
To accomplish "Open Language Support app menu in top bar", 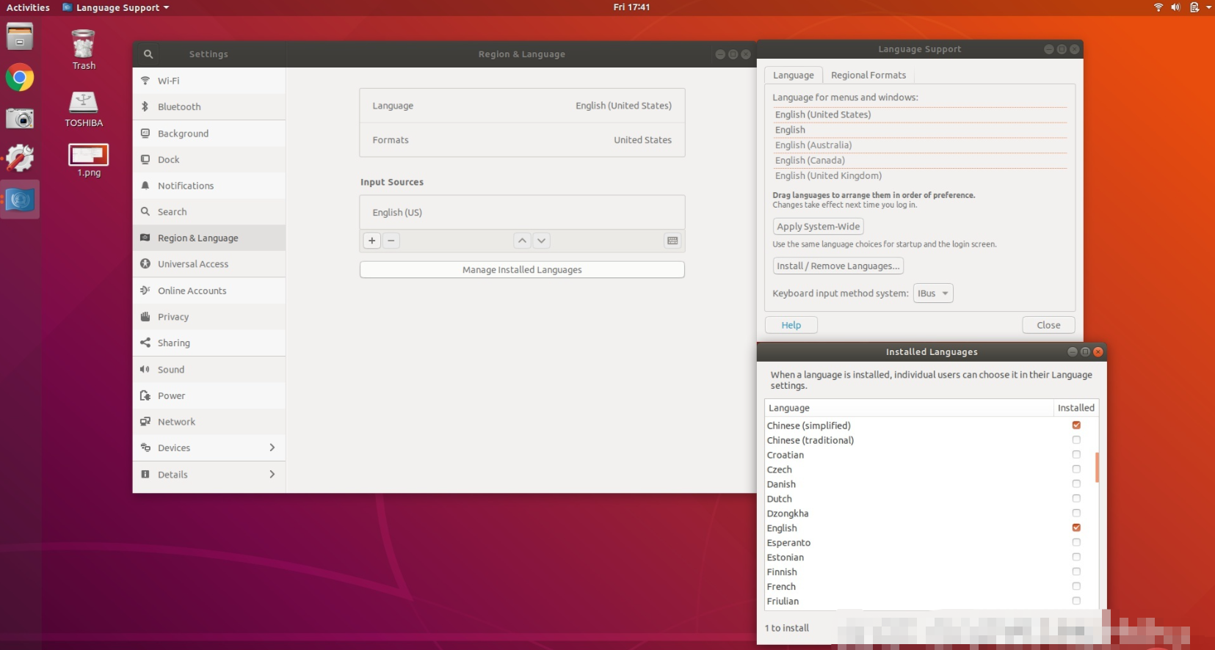I will point(116,7).
